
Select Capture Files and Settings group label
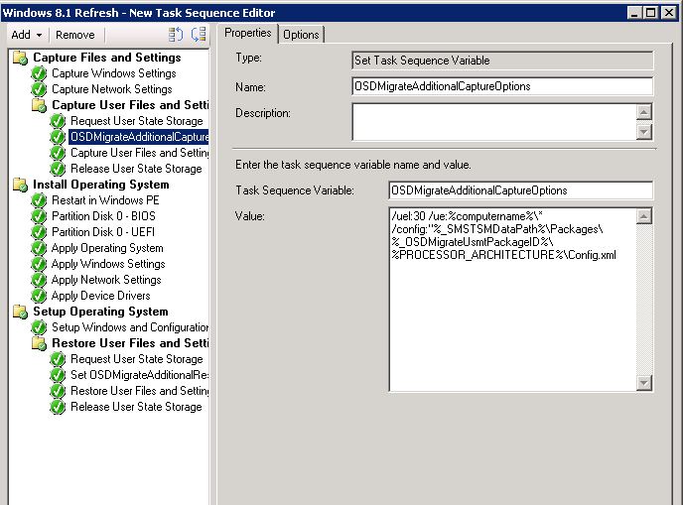[x=107, y=58]
